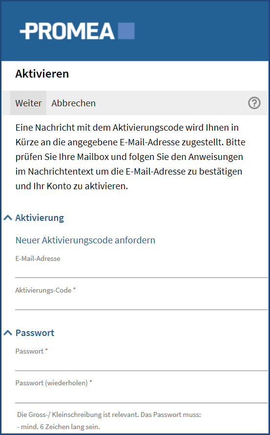Click the PROMEA logo
270x435 pixels.
(77, 31)
